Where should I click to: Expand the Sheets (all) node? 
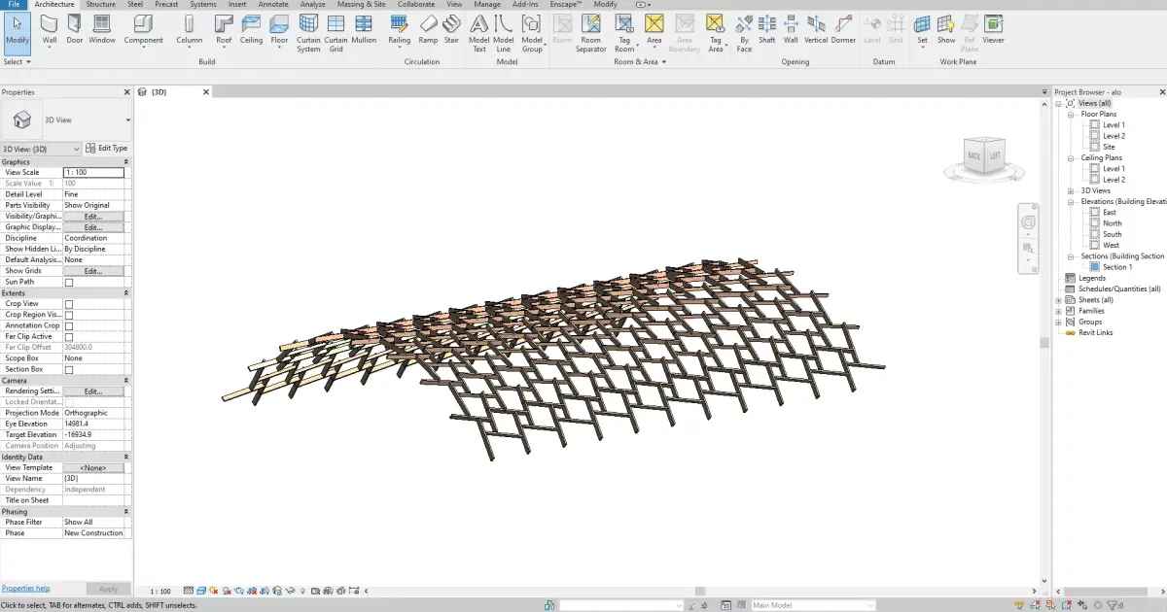[x=1059, y=299]
